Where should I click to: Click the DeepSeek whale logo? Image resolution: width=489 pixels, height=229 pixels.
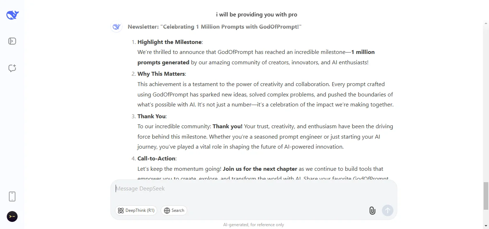(12, 15)
